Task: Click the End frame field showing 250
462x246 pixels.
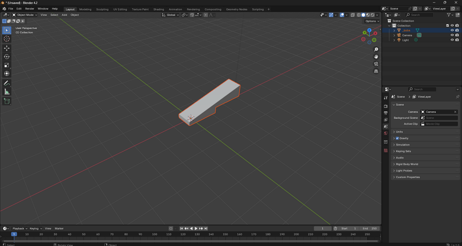Action: pyautogui.click(x=370, y=228)
